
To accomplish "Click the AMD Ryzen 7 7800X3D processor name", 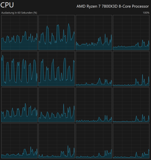I will tap(113, 6).
